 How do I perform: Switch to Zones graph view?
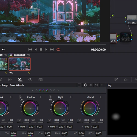[x=90, y=85]
